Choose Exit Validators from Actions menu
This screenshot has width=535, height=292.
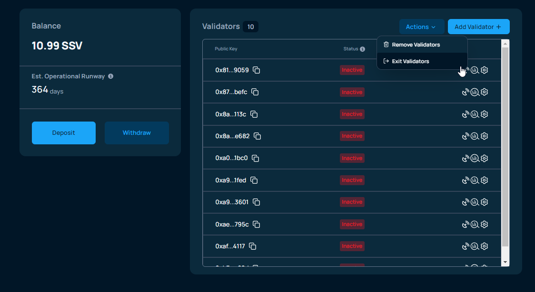422,61
